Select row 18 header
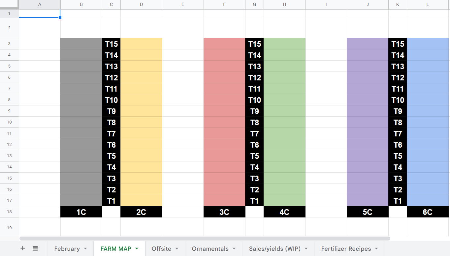This screenshot has width=450, height=256. tap(10, 212)
